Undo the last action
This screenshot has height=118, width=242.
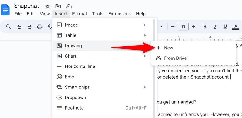19,27
